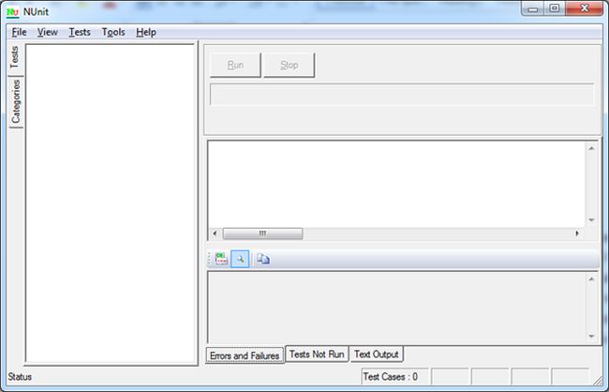Select the vertical Tests tab
This screenshot has height=392, width=609.
[x=15, y=57]
